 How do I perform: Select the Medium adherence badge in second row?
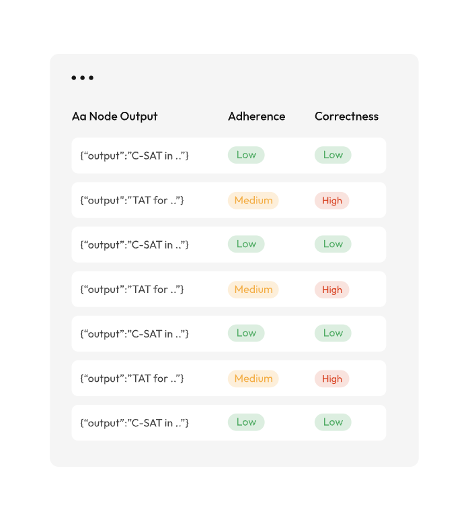tap(253, 200)
